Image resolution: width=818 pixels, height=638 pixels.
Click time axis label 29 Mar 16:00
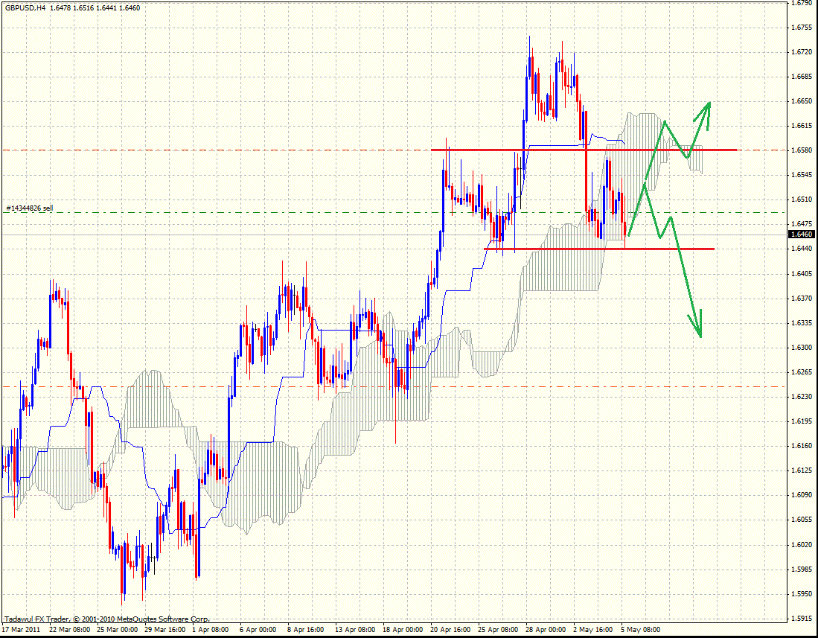point(164,630)
